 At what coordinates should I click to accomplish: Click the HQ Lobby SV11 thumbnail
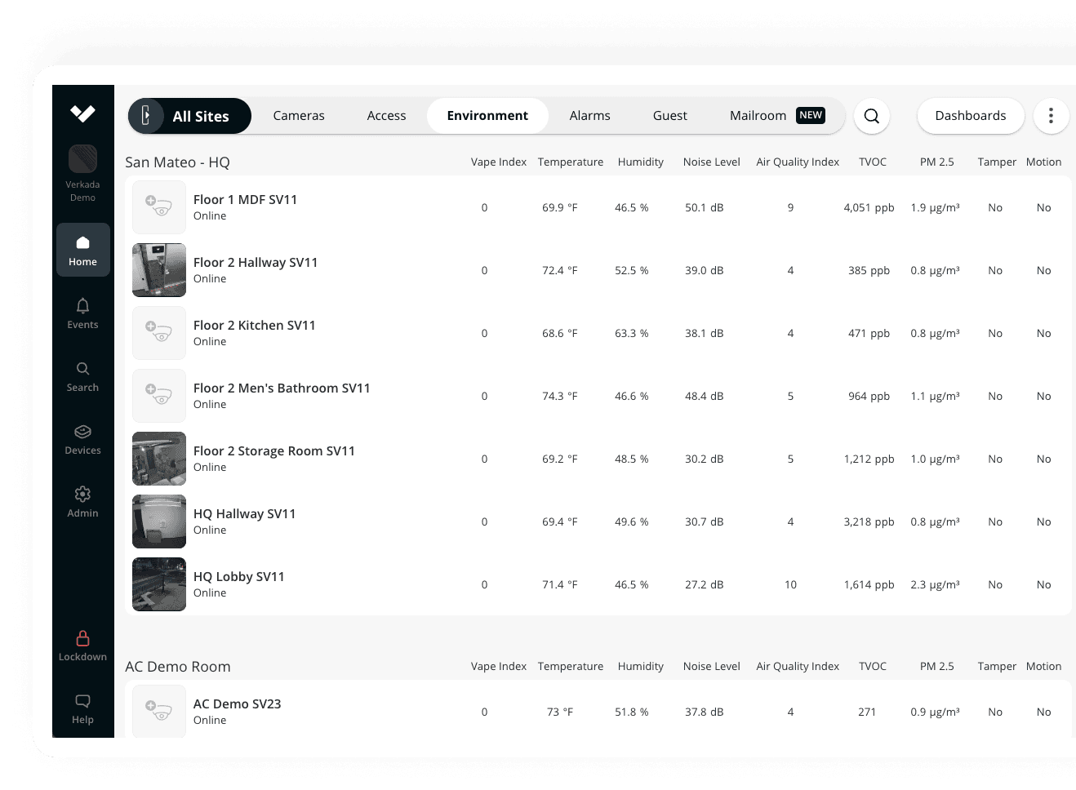pyautogui.click(x=159, y=584)
